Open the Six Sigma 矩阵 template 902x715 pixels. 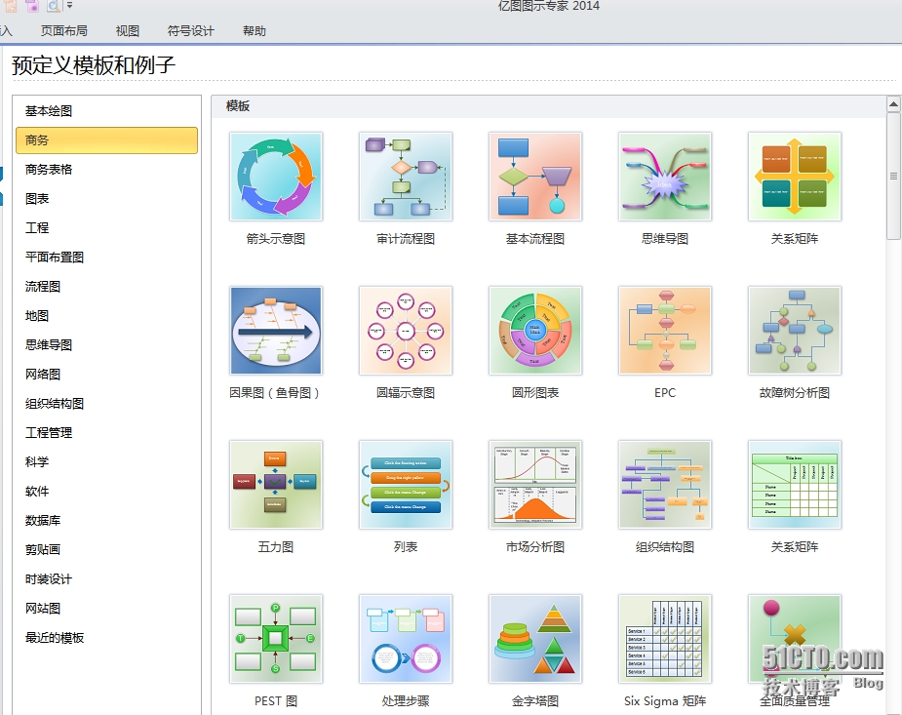(665, 639)
